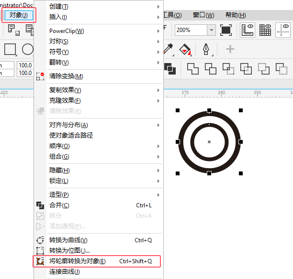
Task: Click the convert-to-bitmap icon in menu
Action: [40, 251]
